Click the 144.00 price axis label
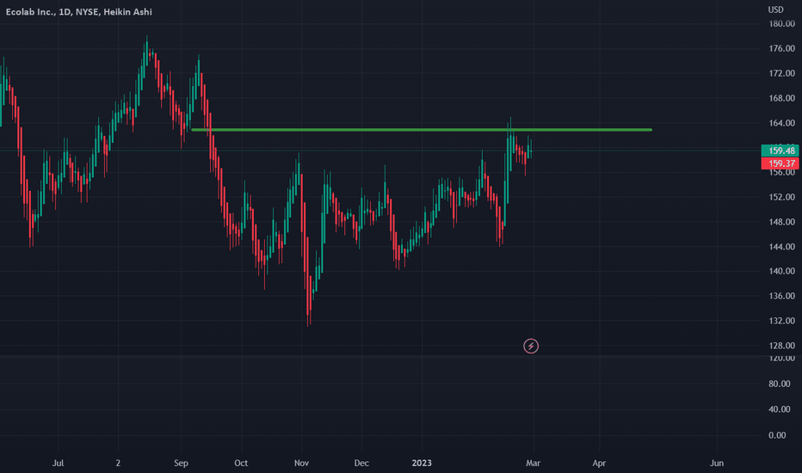Viewport: 802px width, 473px height. [x=782, y=247]
